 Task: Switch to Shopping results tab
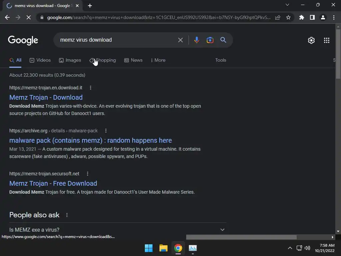[103, 60]
